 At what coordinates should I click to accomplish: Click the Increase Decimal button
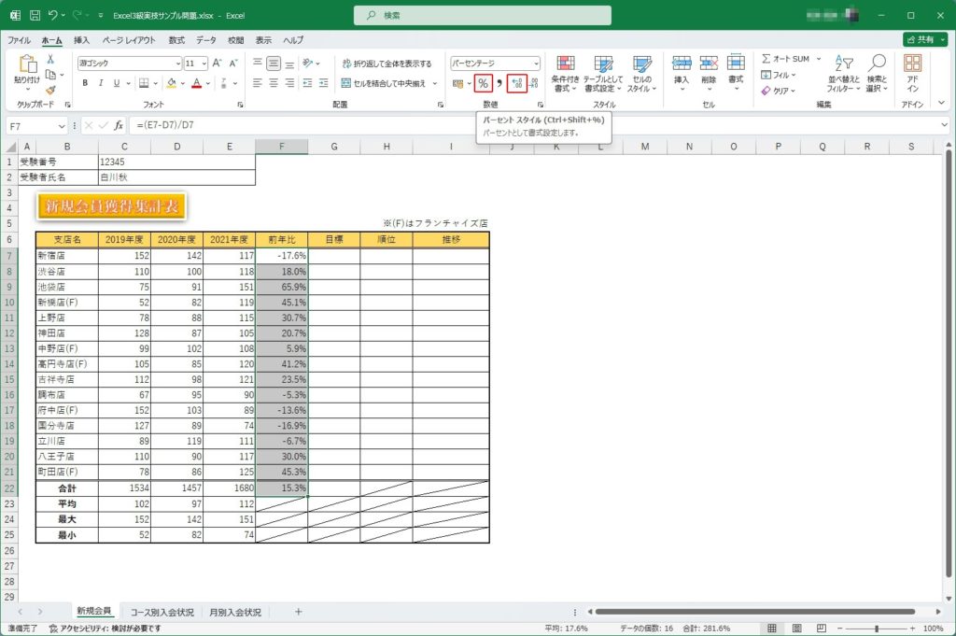[516, 83]
